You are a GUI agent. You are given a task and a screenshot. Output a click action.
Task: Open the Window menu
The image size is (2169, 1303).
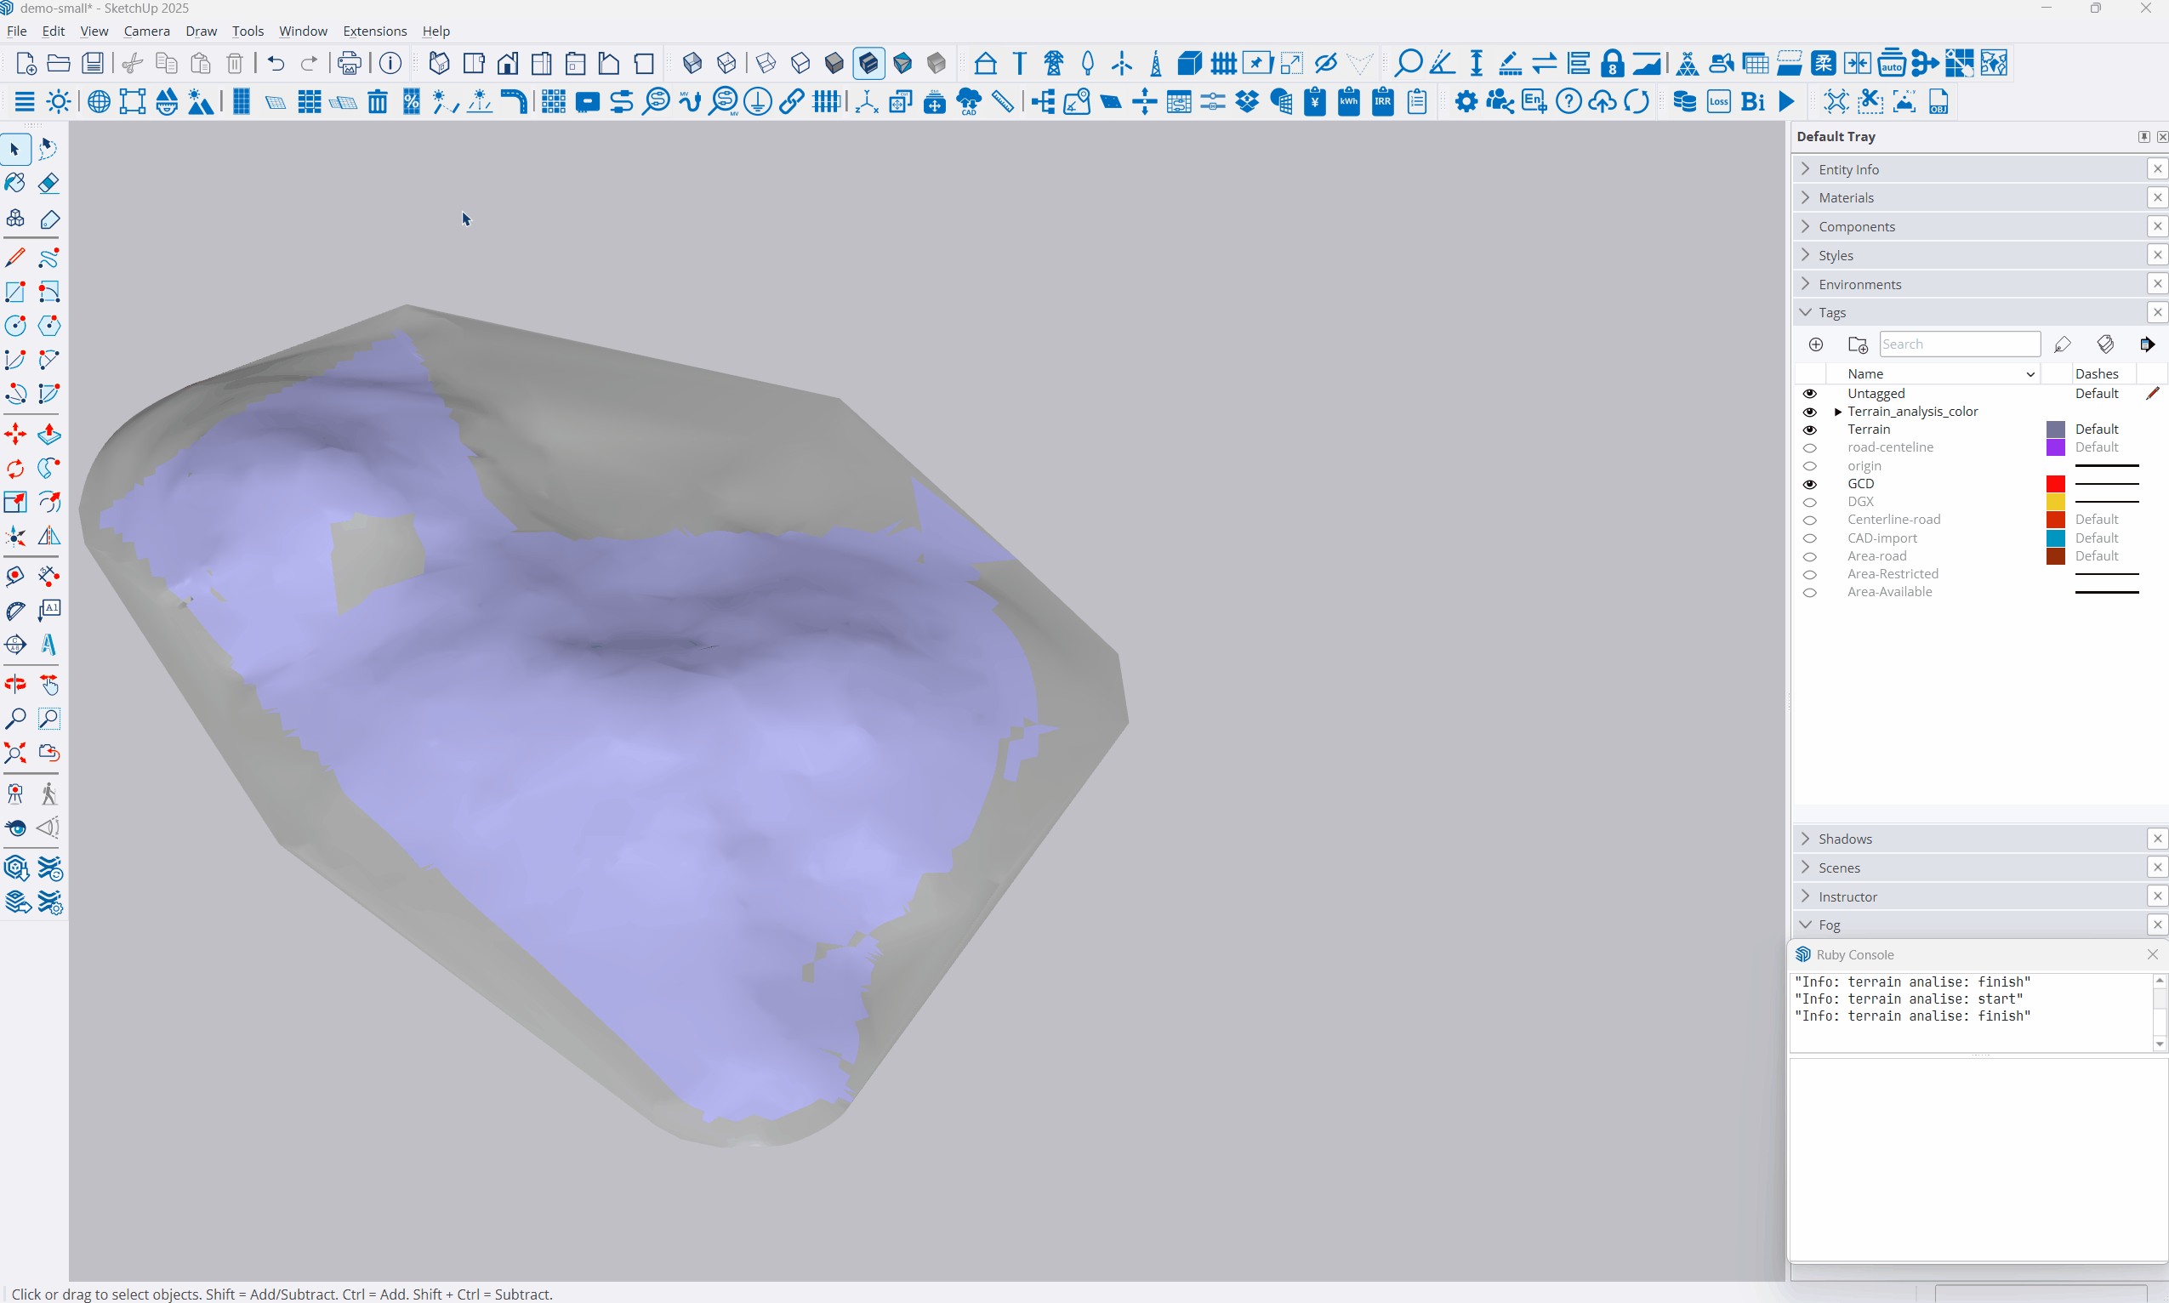303,31
